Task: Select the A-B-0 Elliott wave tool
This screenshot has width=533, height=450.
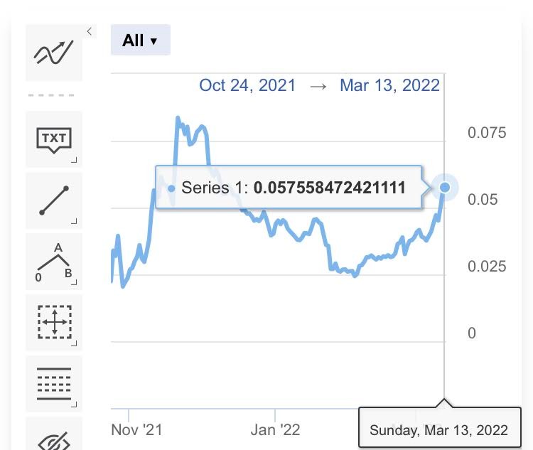Action: coord(54,262)
